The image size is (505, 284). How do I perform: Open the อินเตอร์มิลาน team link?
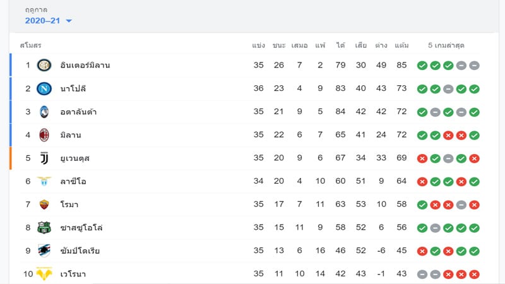click(x=85, y=66)
